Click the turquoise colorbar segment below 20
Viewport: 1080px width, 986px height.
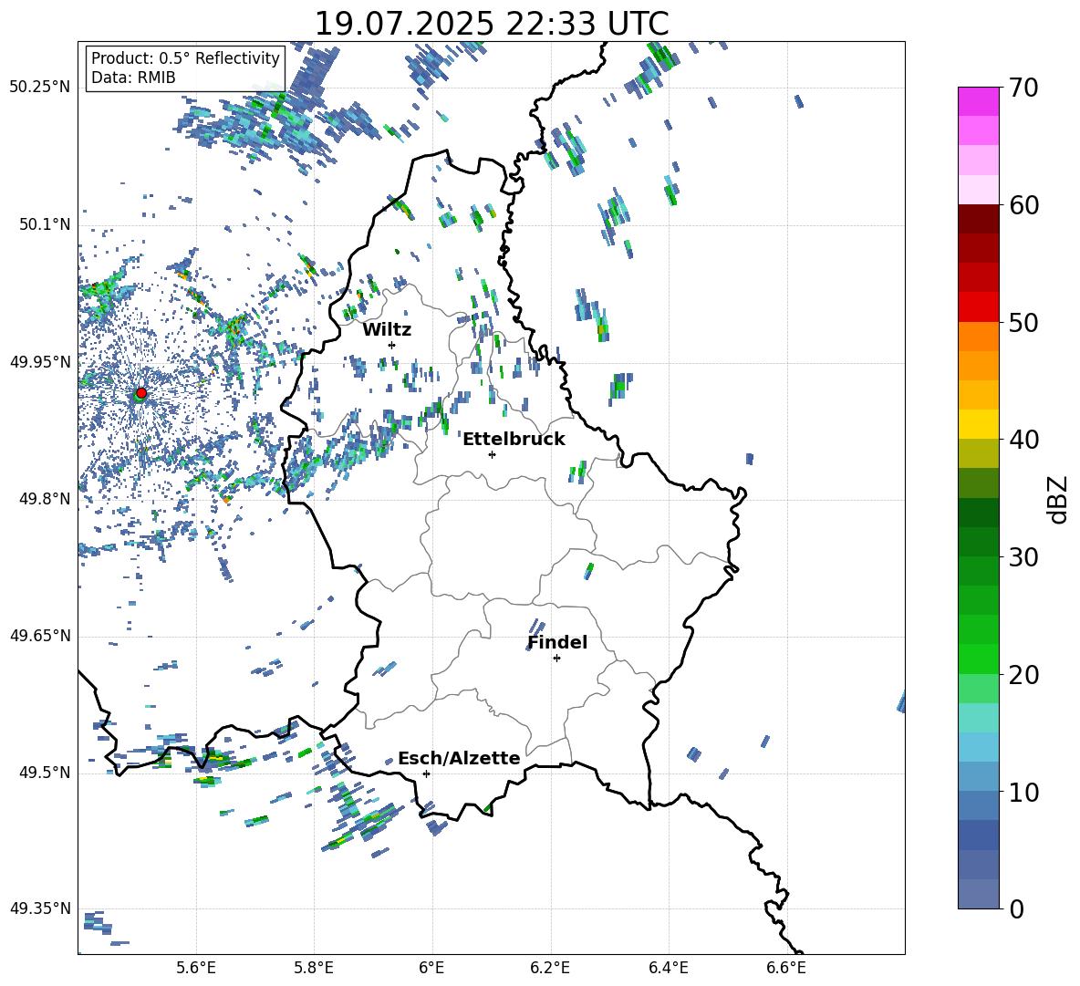(978, 718)
